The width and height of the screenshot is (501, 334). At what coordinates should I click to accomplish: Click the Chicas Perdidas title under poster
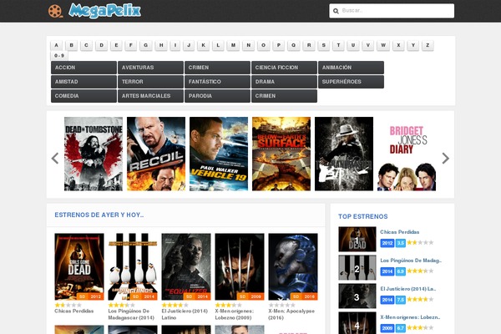pos(73,311)
